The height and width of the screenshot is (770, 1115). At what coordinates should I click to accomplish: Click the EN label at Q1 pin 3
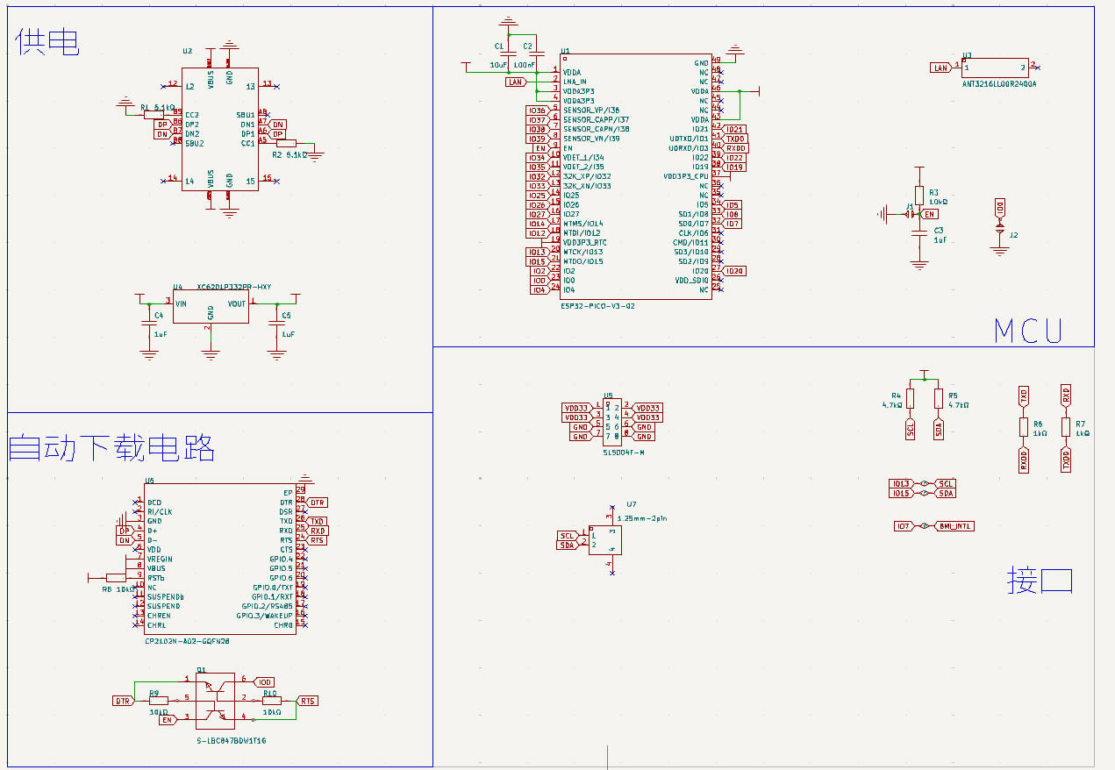[x=167, y=720]
